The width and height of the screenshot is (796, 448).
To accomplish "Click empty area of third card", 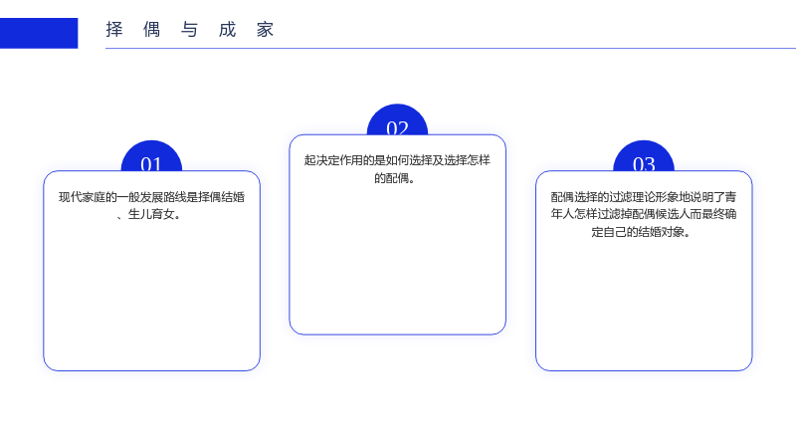I will click(x=643, y=305).
